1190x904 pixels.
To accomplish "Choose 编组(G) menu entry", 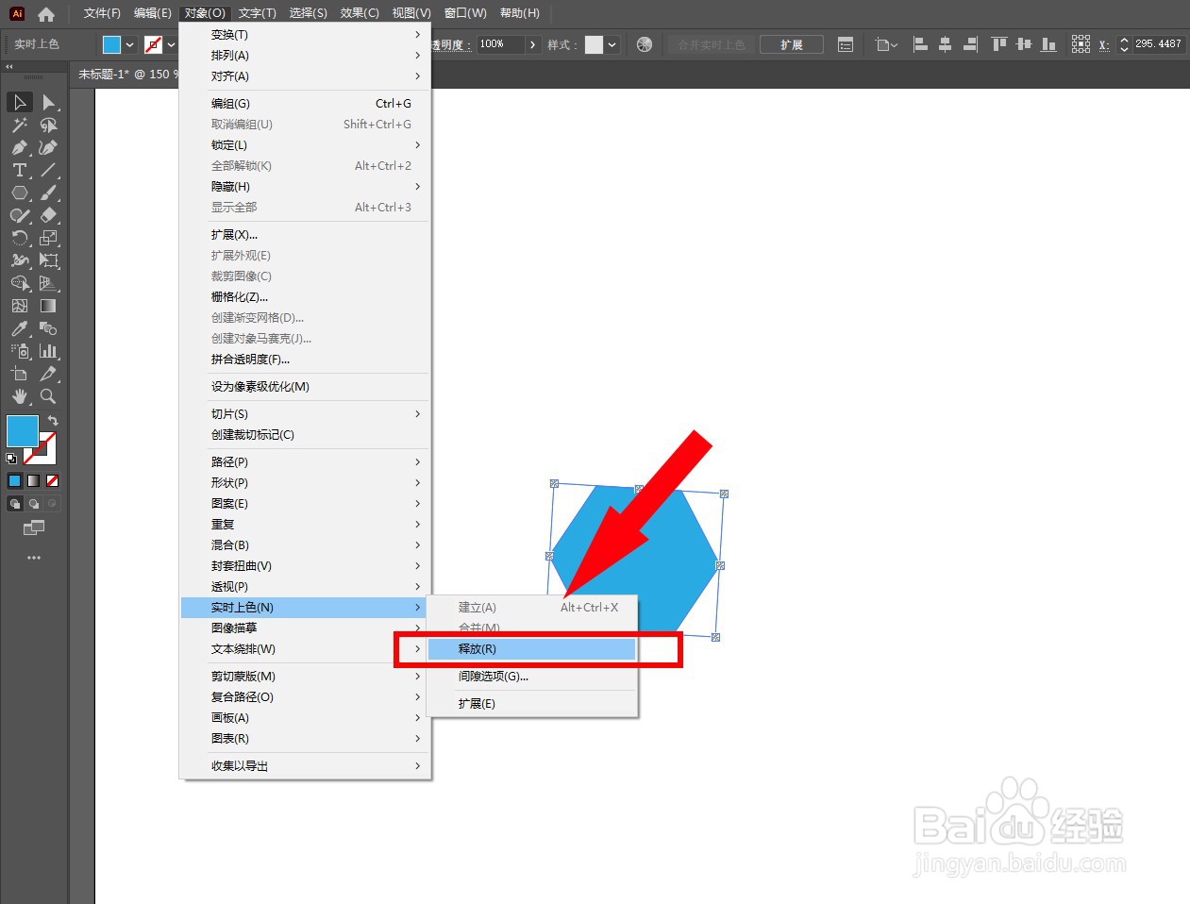I will [305, 104].
